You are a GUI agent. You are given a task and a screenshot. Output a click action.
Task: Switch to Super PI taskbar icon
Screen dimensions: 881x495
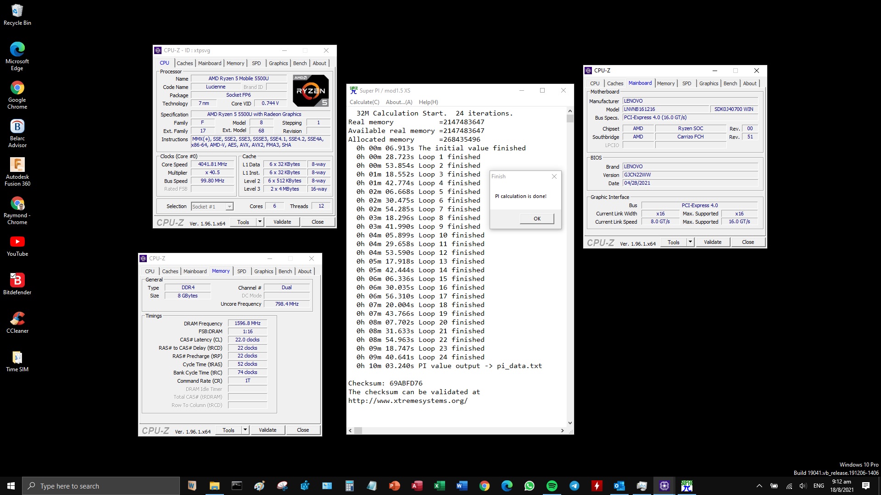[687, 486]
